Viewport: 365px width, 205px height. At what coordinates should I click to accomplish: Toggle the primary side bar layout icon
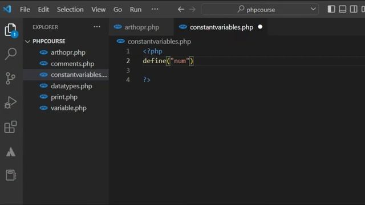tap(331, 9)
